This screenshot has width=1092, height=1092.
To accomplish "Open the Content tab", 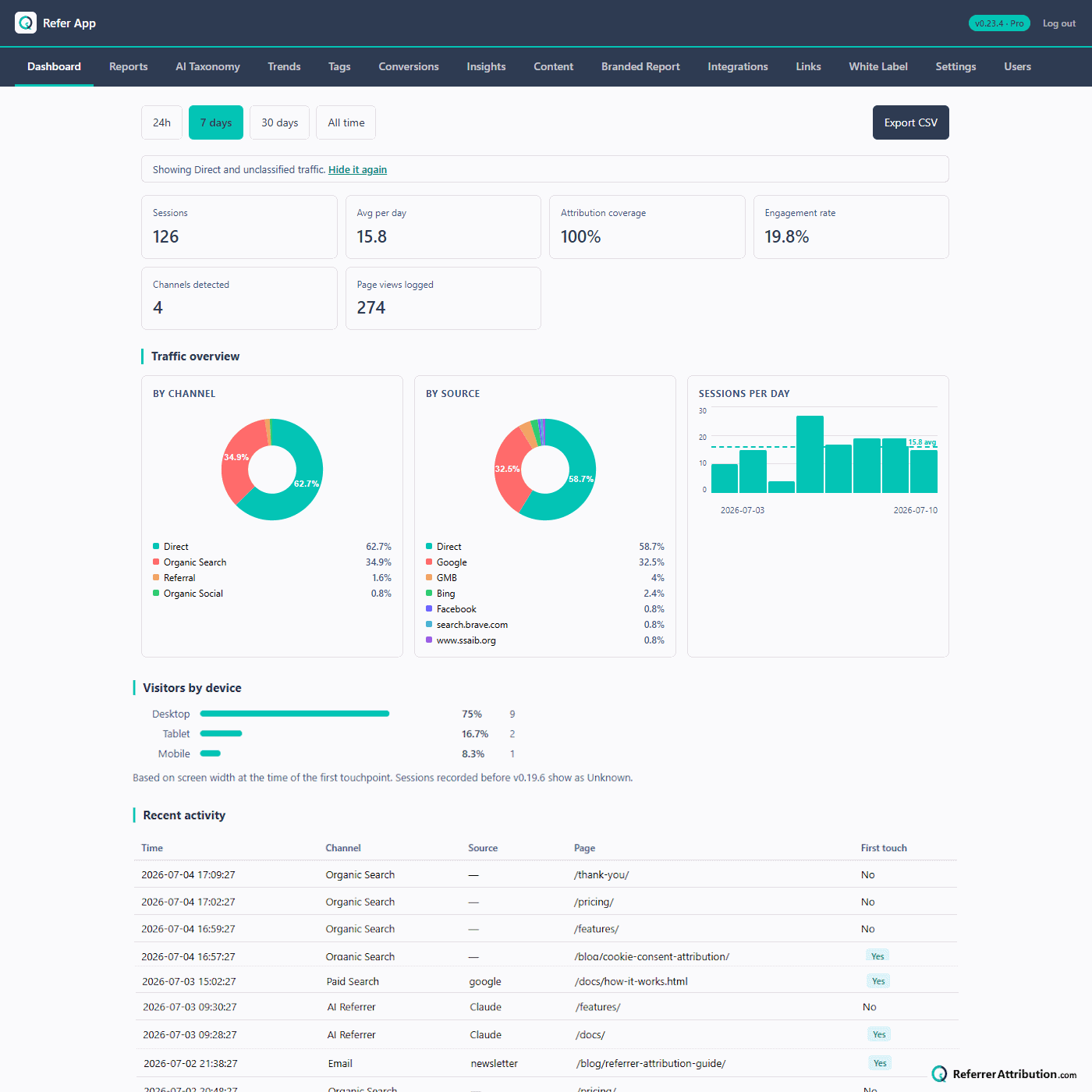I will click(553, 66).
